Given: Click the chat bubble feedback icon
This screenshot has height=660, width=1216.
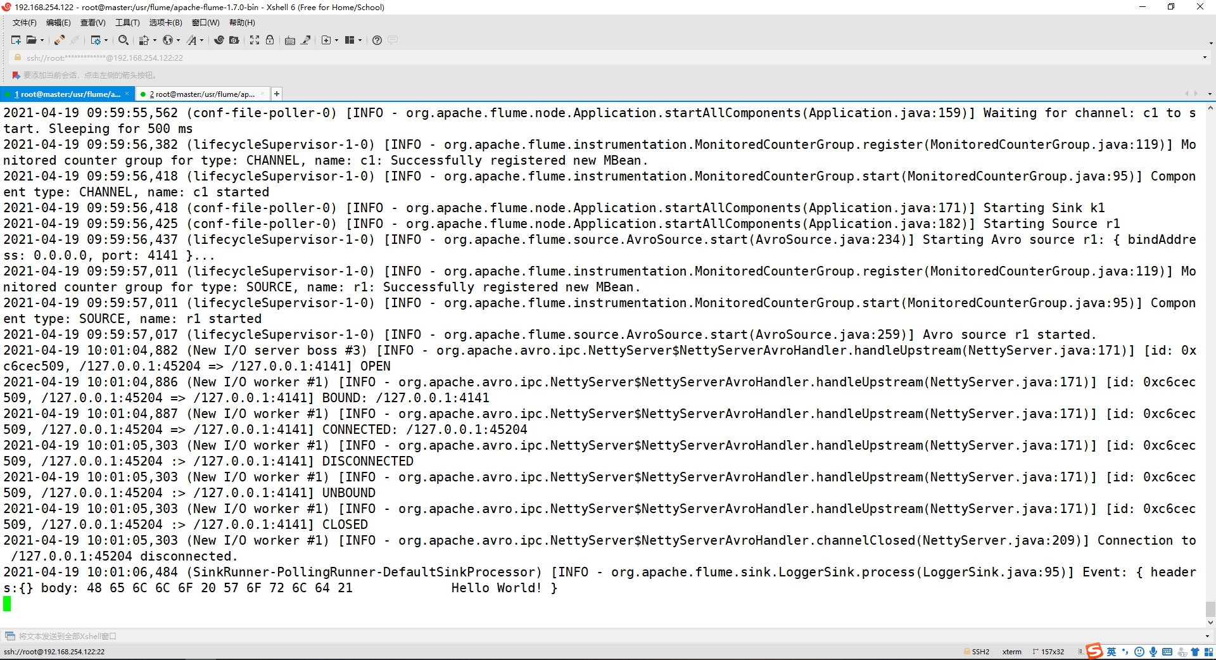Looking at the screenshot, I should click(x=393, y=40).
